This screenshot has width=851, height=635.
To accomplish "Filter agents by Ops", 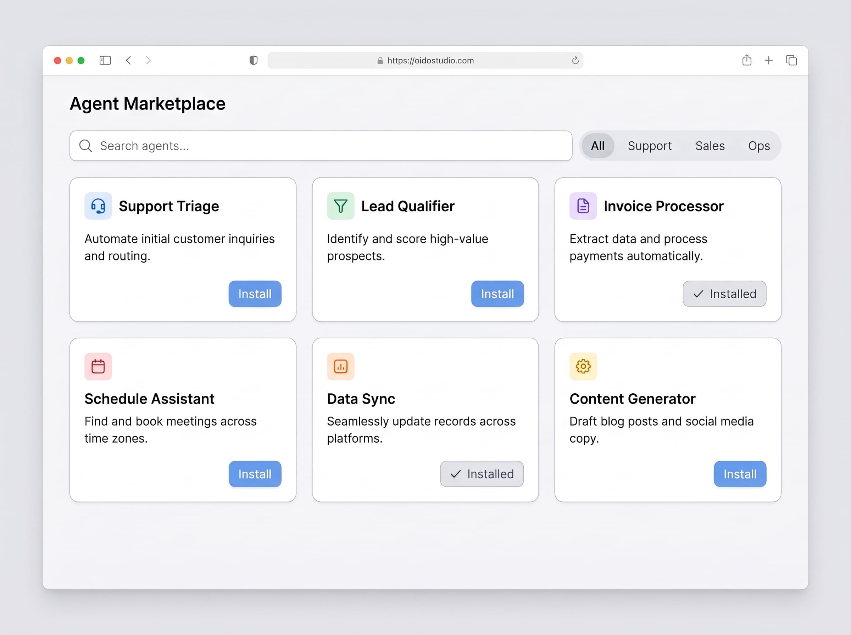I will click(x=759, y=146).
